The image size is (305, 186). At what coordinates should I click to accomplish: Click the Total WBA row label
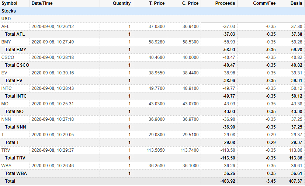point(16,173)
